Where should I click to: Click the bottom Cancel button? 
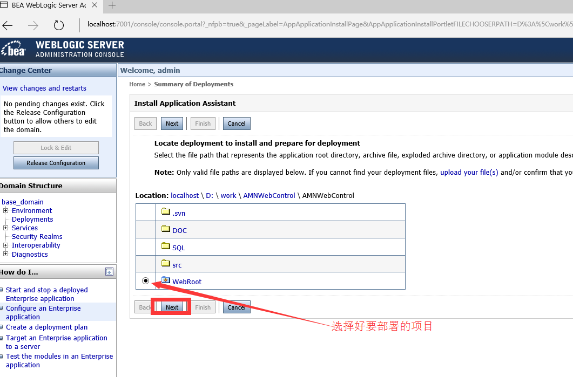coord(237,307)
